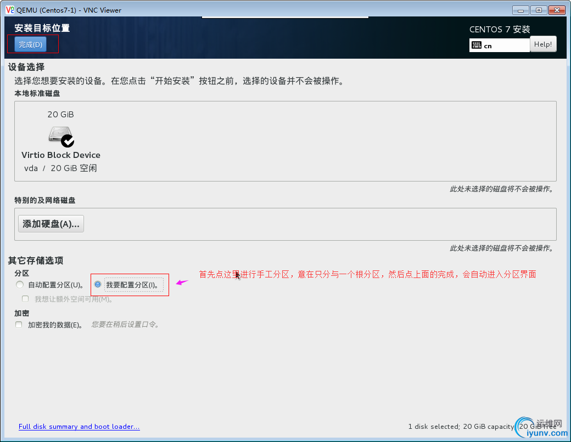Maximize the VNC Viewer window
This screenshot has height=442, width=571.
(539, 10)
